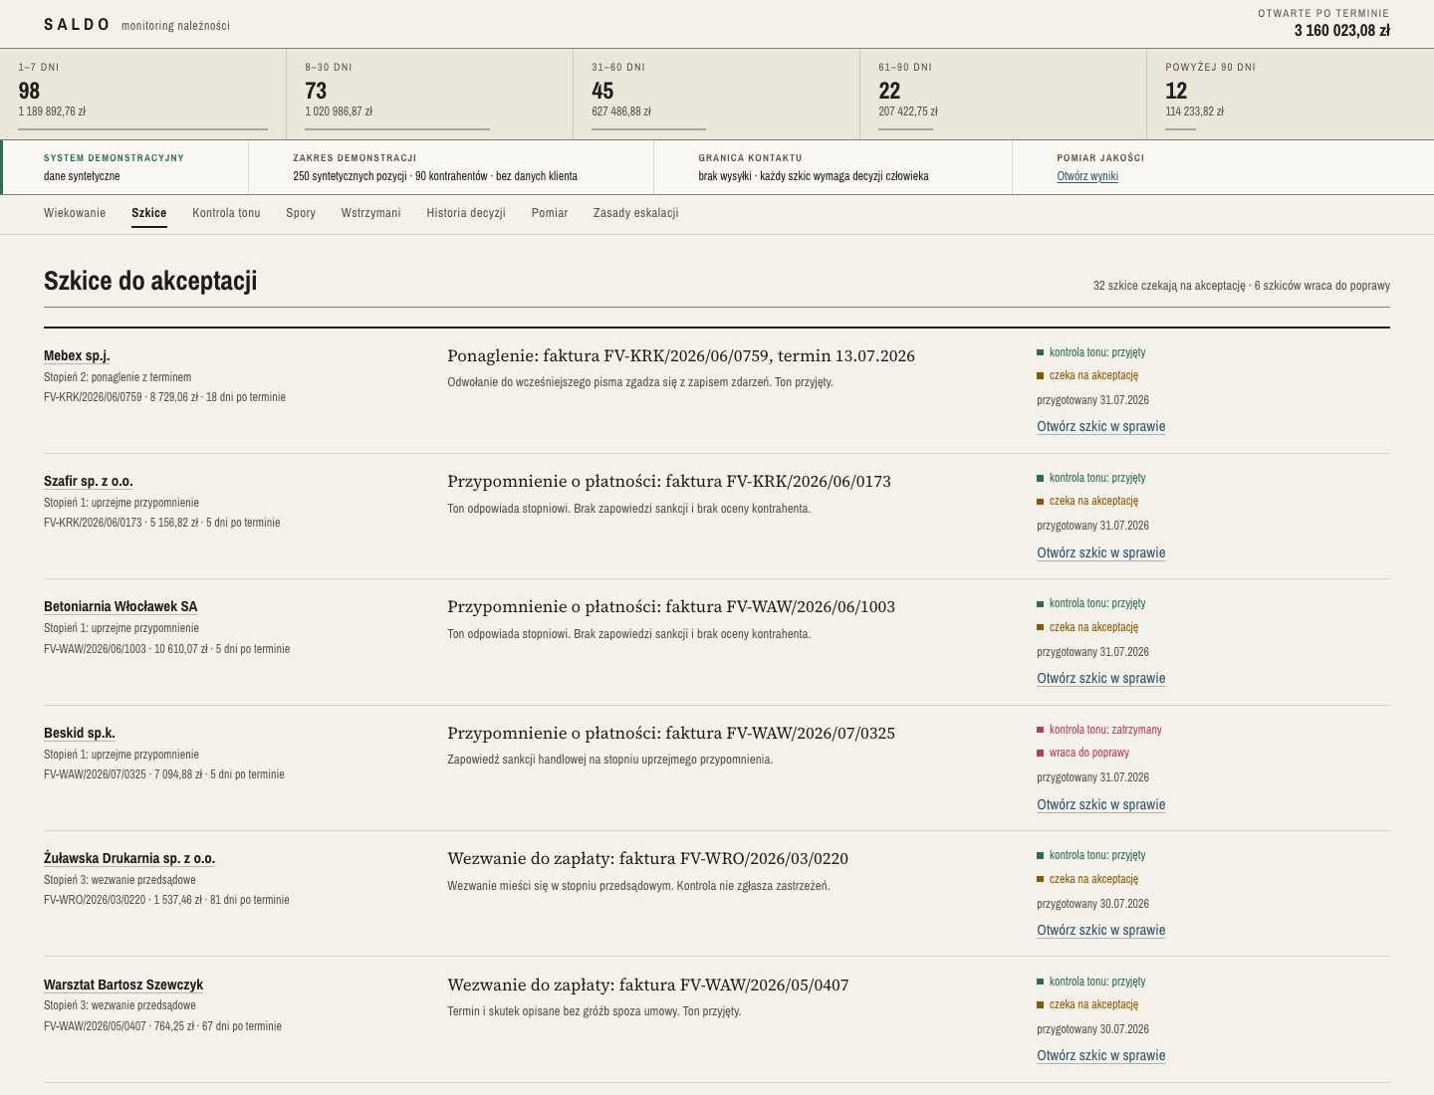This screenshot has height=1095, width=1434.
Task: Click Stopień 2: ponaglenie z terminem
Action: click(118, 377)
